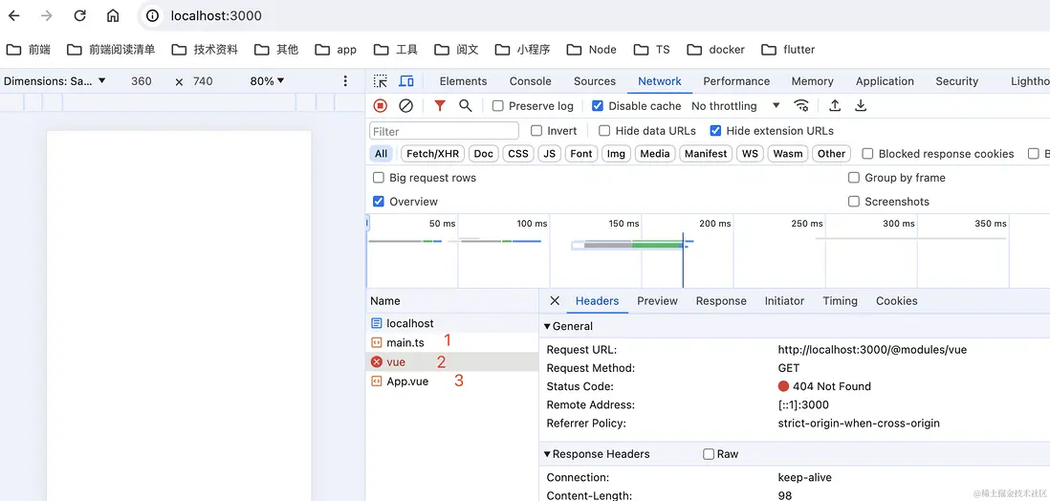The image size is (1050, 501).
Task: Open the device zoom 80% dropdown
Action: point(267,81)
